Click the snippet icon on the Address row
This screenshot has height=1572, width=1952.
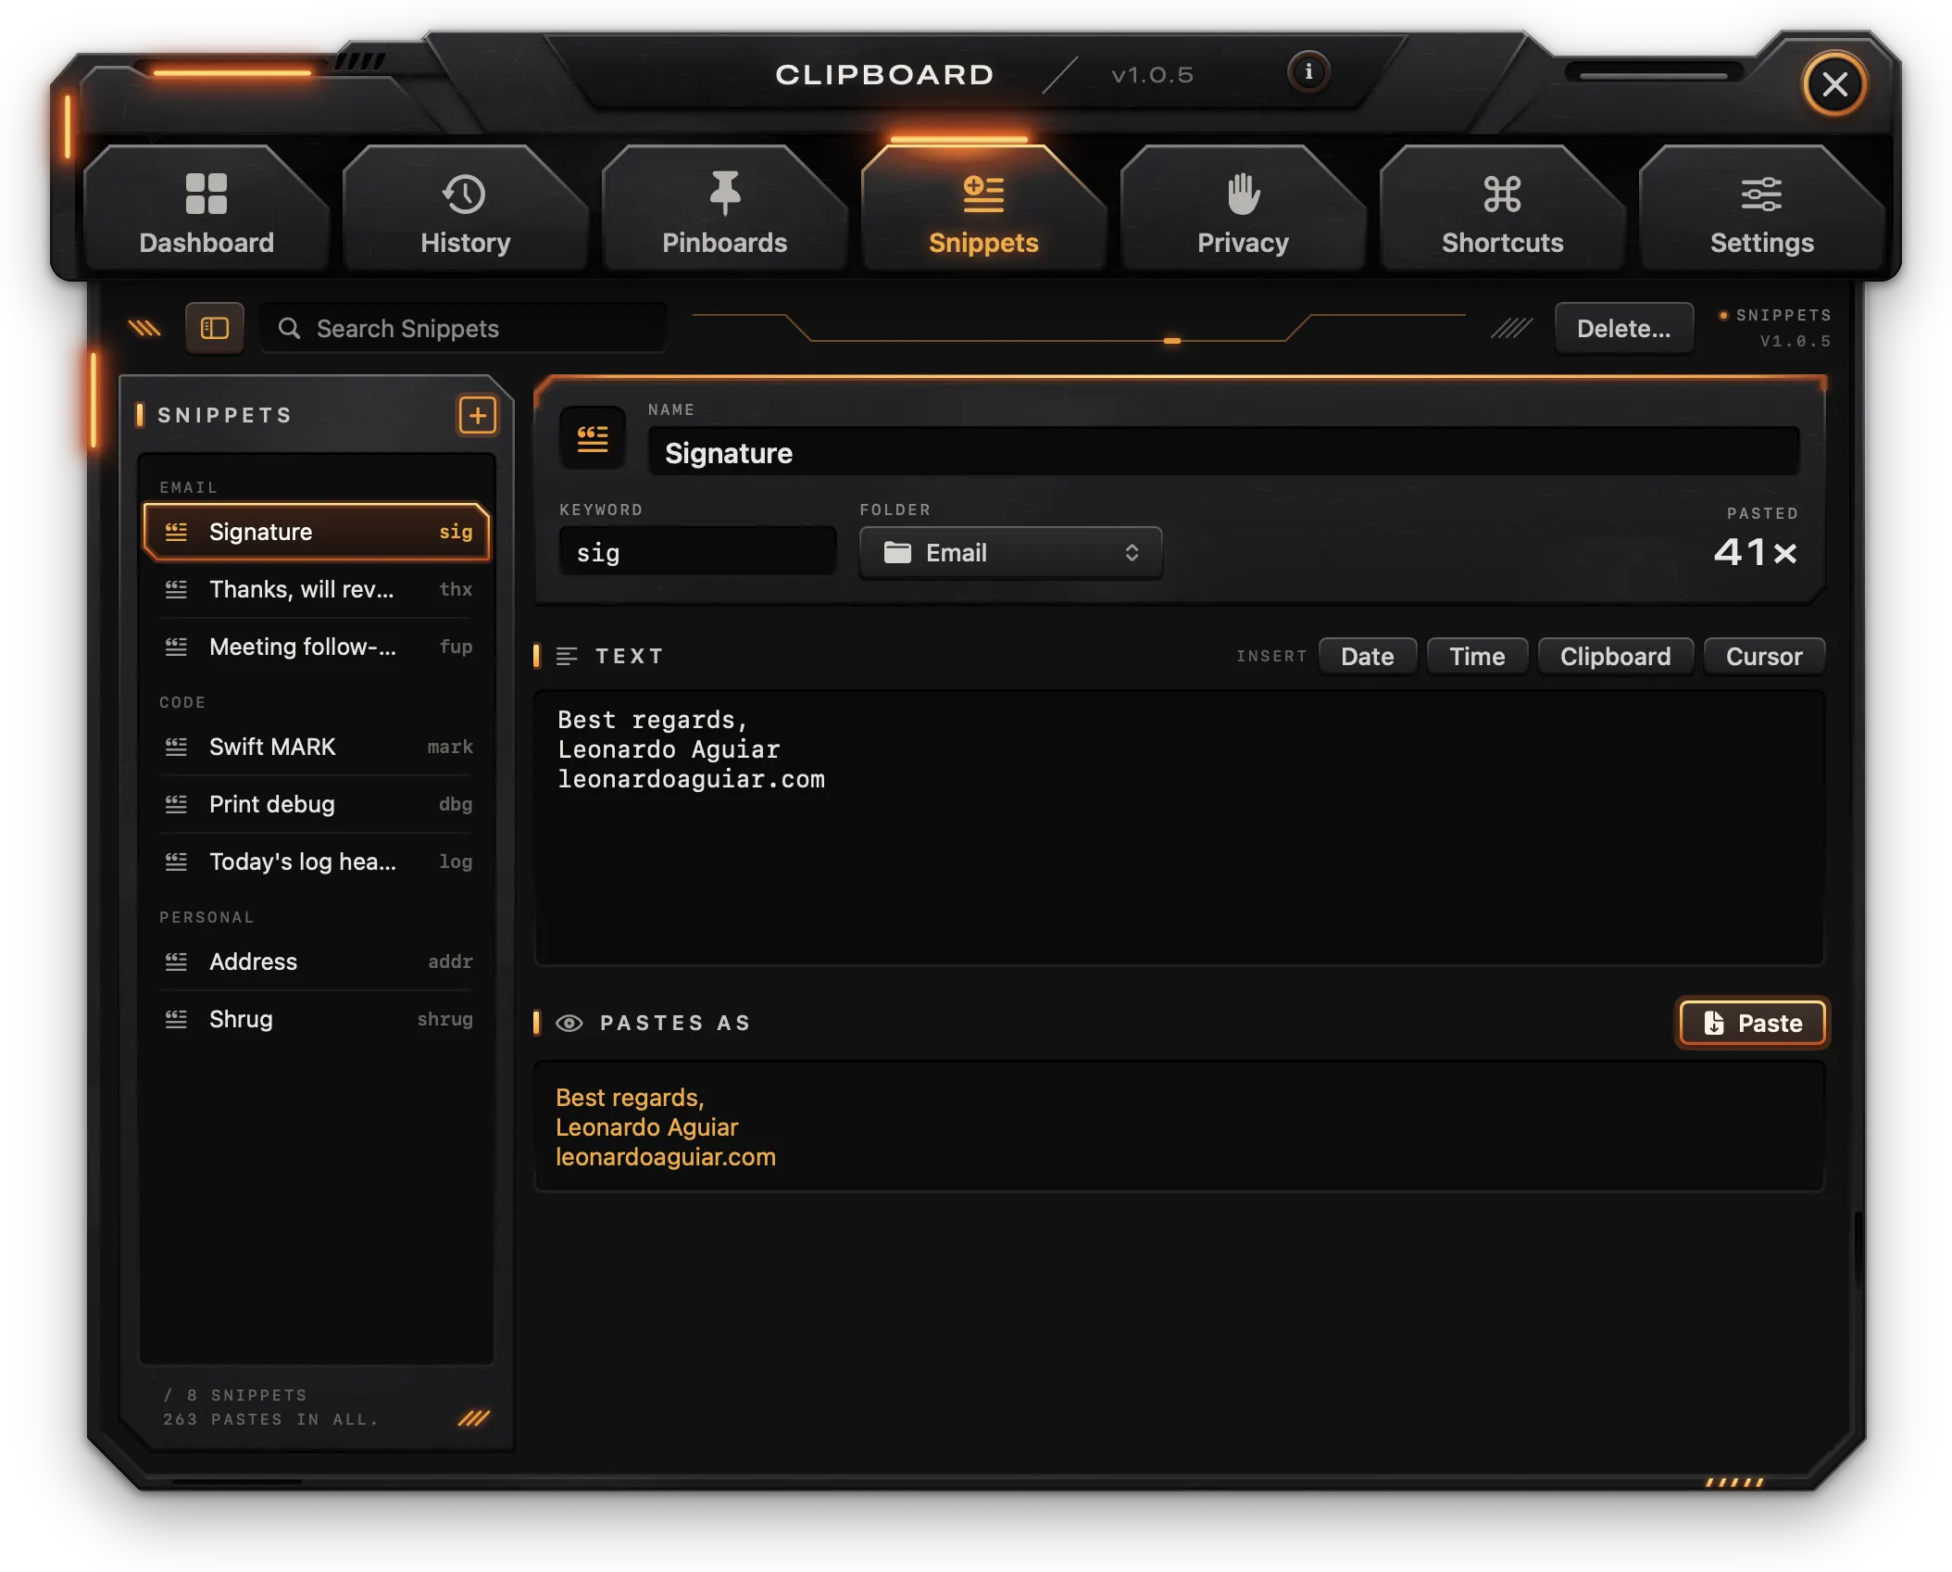pyautogui.click(x=176, y=962)
